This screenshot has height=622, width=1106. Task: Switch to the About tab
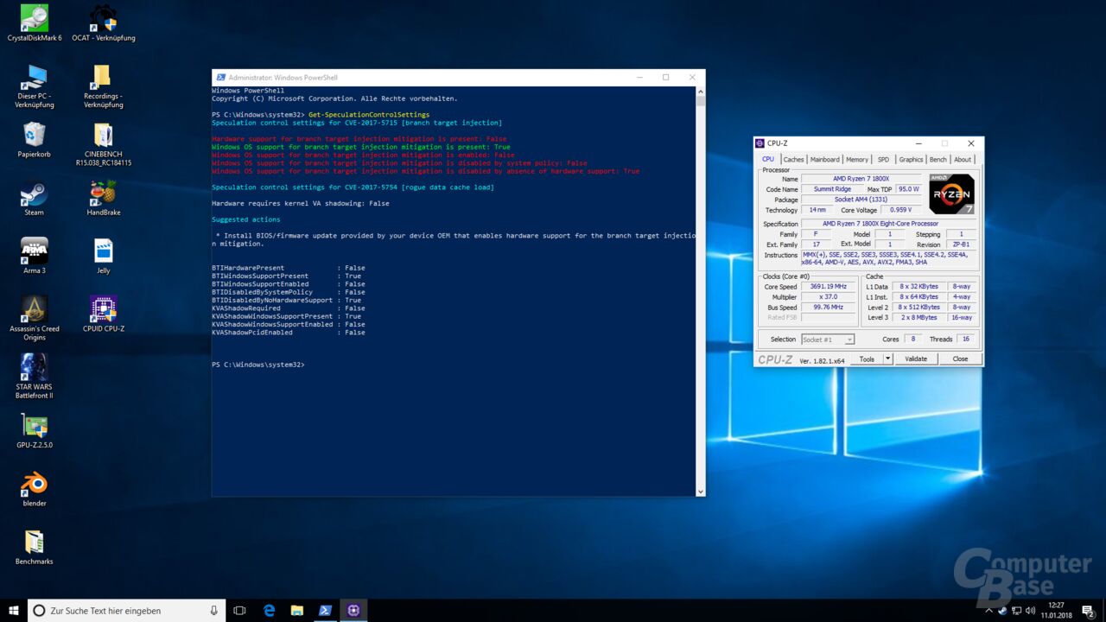[x=963, y=159]
